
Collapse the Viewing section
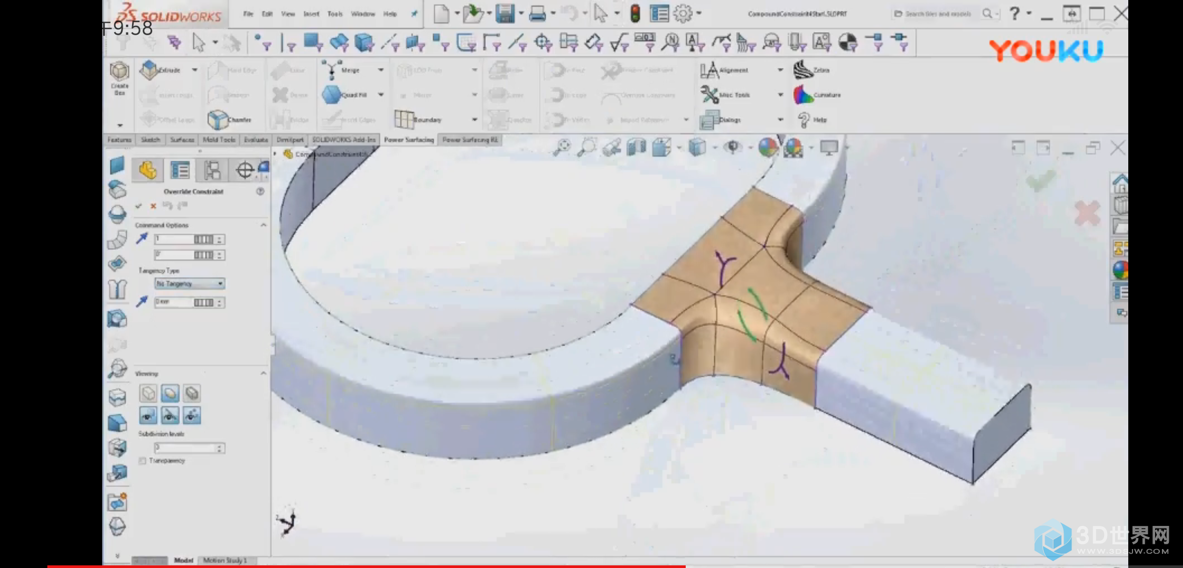(263, 373)
